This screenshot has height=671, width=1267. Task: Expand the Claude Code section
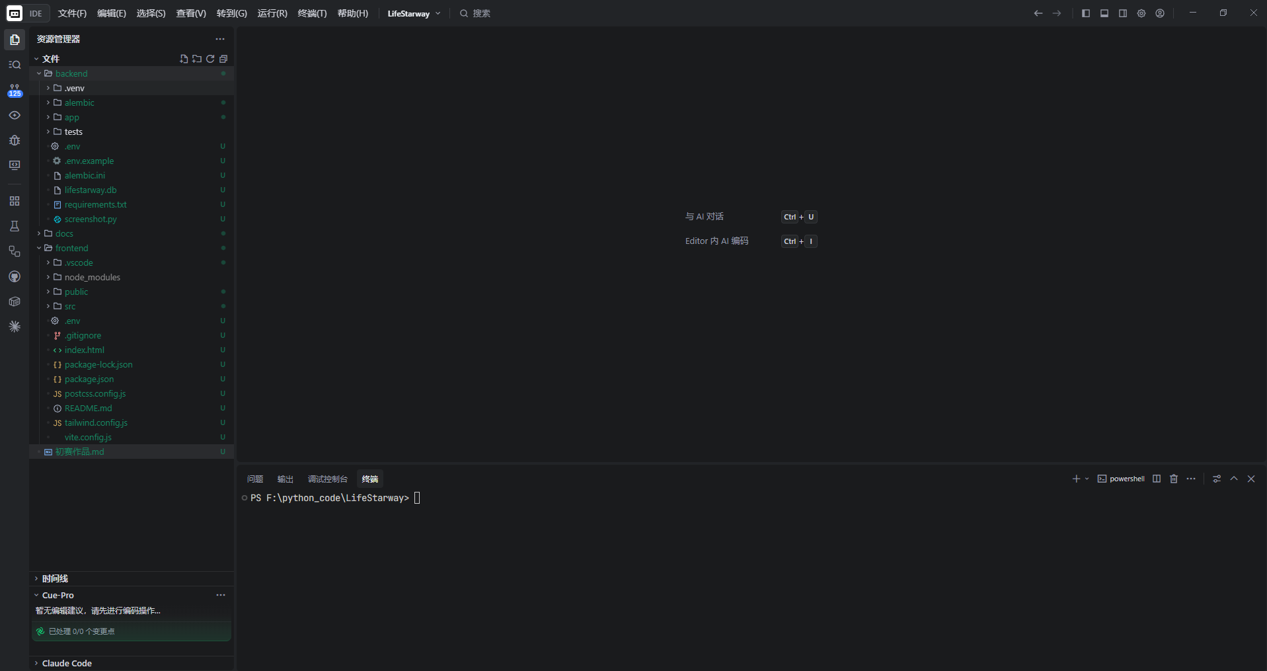pyautogui.click(x=132, y=663)
